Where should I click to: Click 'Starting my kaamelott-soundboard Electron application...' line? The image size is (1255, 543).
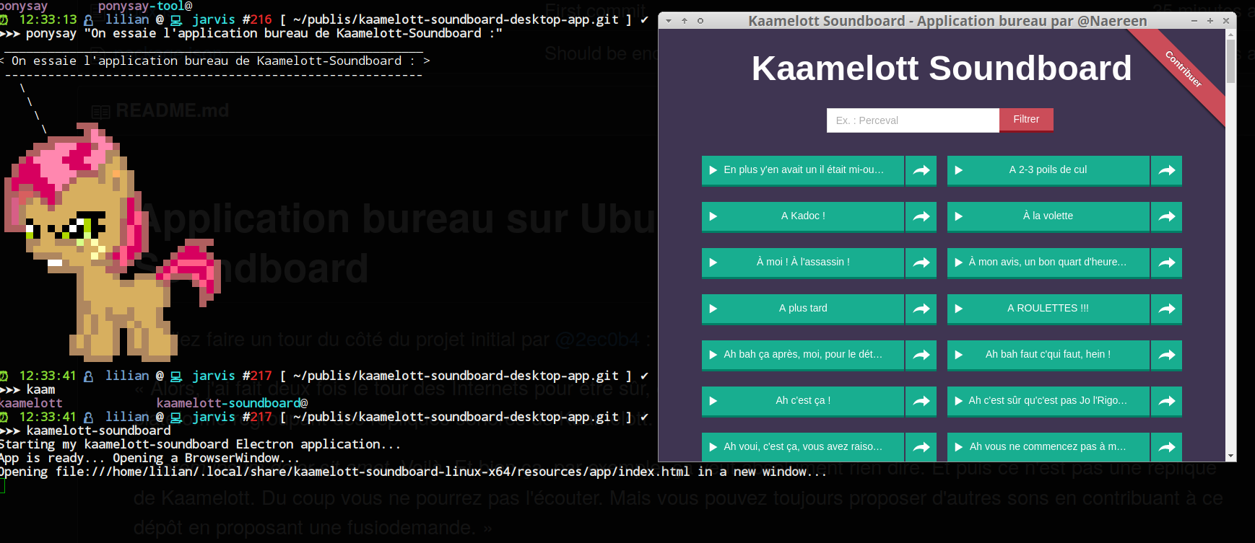200,444
